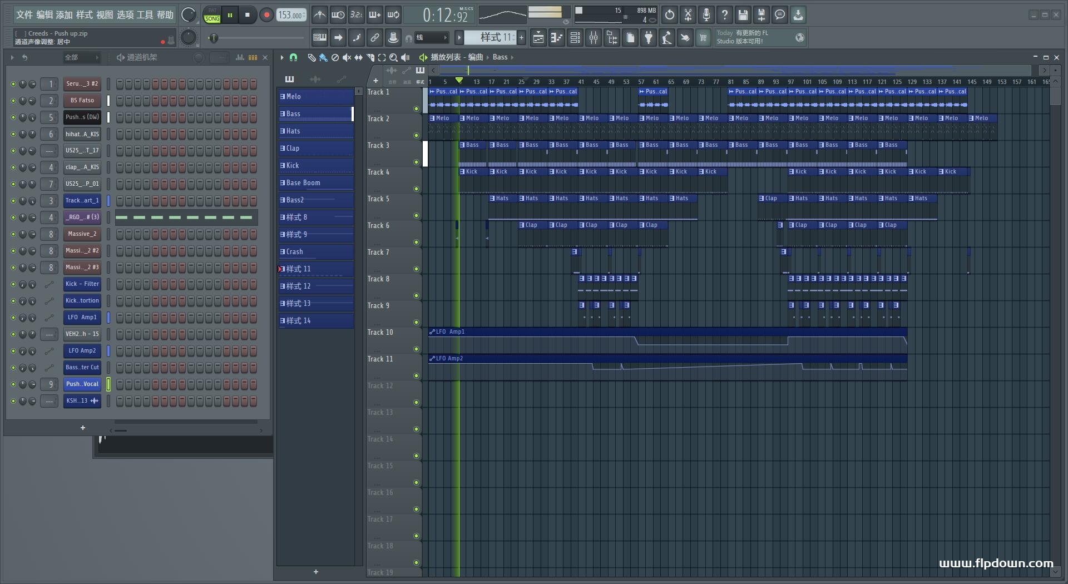Stop playback with the stop button

248,15
